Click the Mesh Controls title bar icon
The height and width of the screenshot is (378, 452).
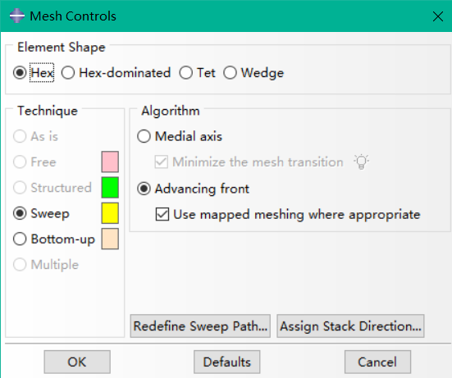[17, 16]
